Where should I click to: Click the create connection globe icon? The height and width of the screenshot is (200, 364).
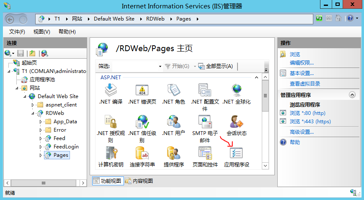click(x=8, y=53)
